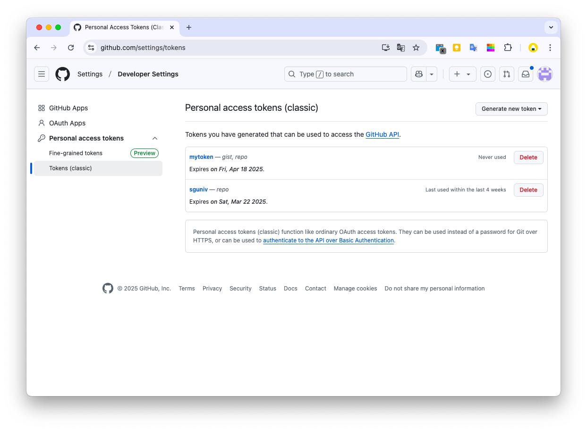Open the tab search dropdown
This screenshot has height=431, width=587.
tap(551, 27)
